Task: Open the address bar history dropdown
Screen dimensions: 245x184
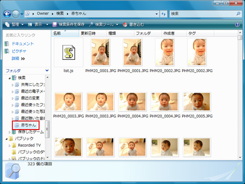Action: [157, 14]
